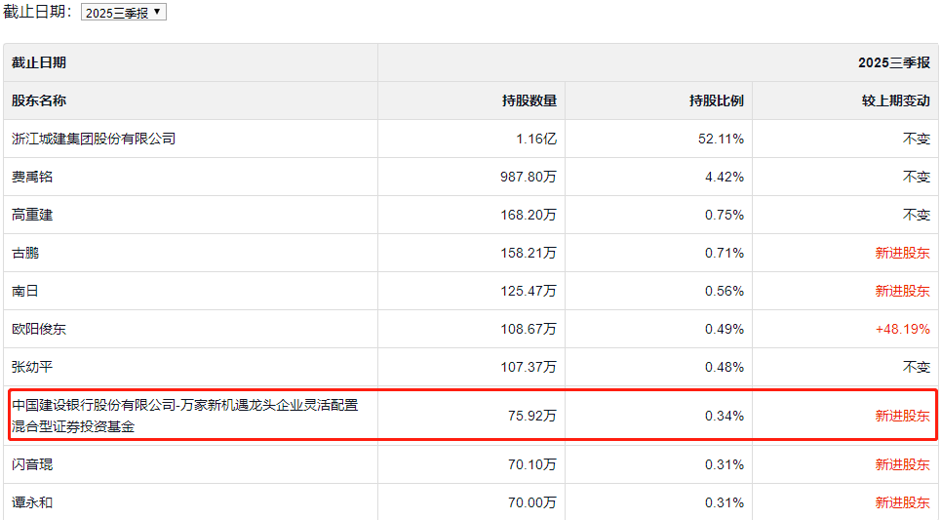Select shareholder 南日

click(25, 291)
